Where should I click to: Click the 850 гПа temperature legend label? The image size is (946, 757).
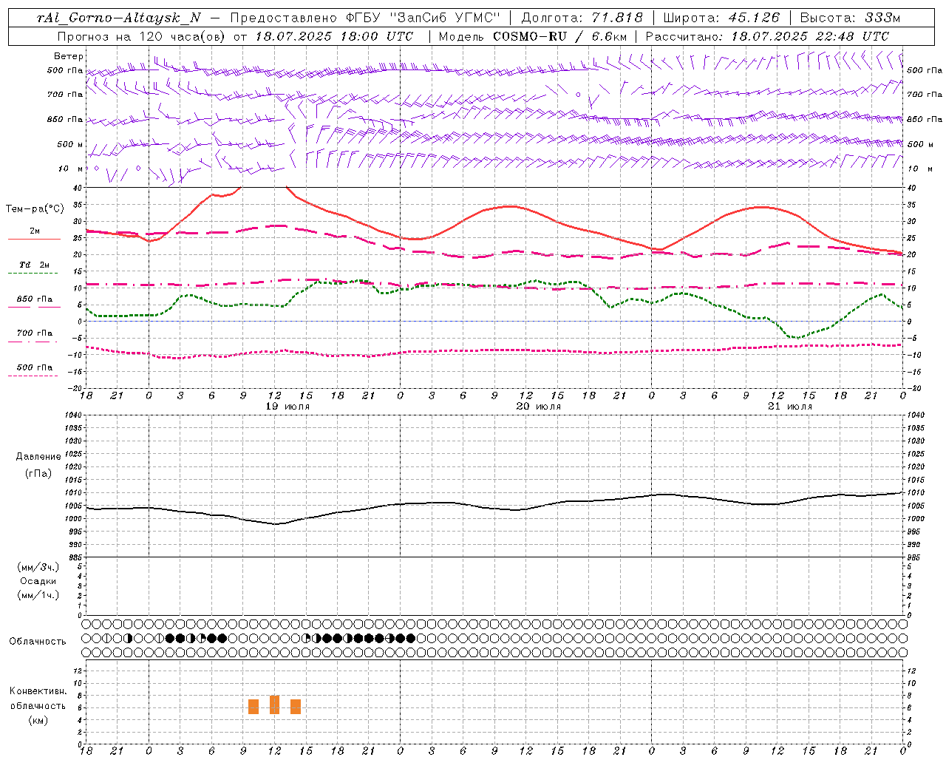click(35, 299)
